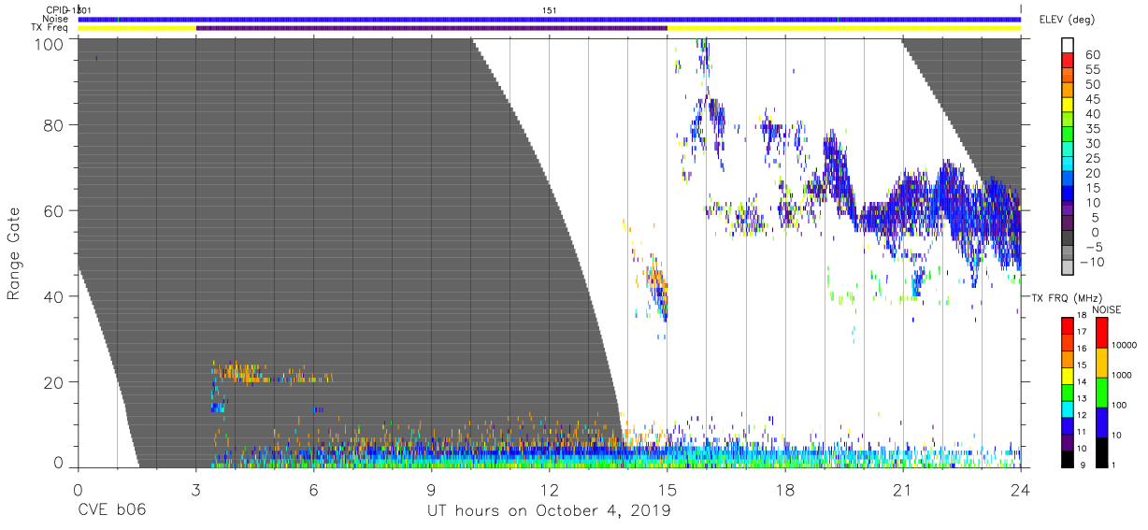Select the cyan 12–13 MHz block in the TX FRQ bar

[1067, 408]
